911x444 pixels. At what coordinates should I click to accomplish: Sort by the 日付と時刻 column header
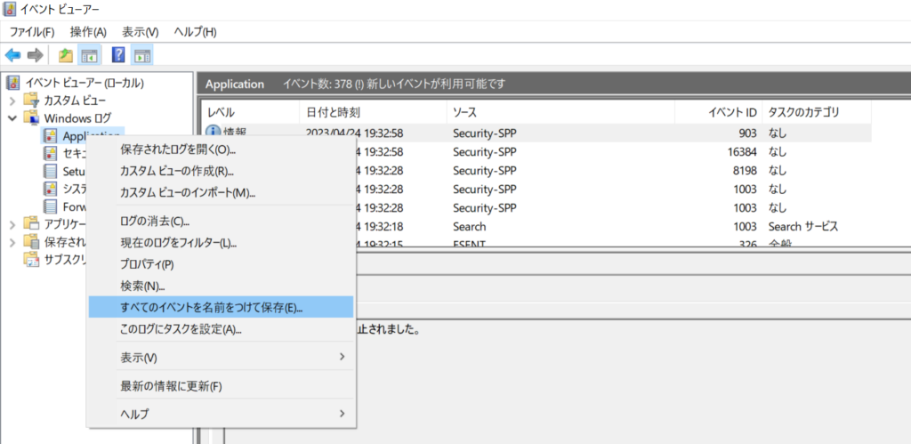pos(373,112)
